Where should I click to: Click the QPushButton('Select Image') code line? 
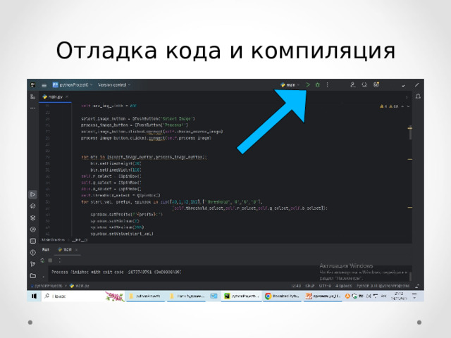(138, 119)
